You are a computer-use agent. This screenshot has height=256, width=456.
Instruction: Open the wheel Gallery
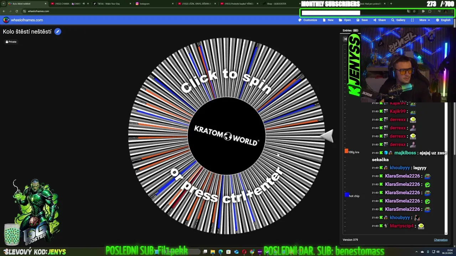[398, 20]
